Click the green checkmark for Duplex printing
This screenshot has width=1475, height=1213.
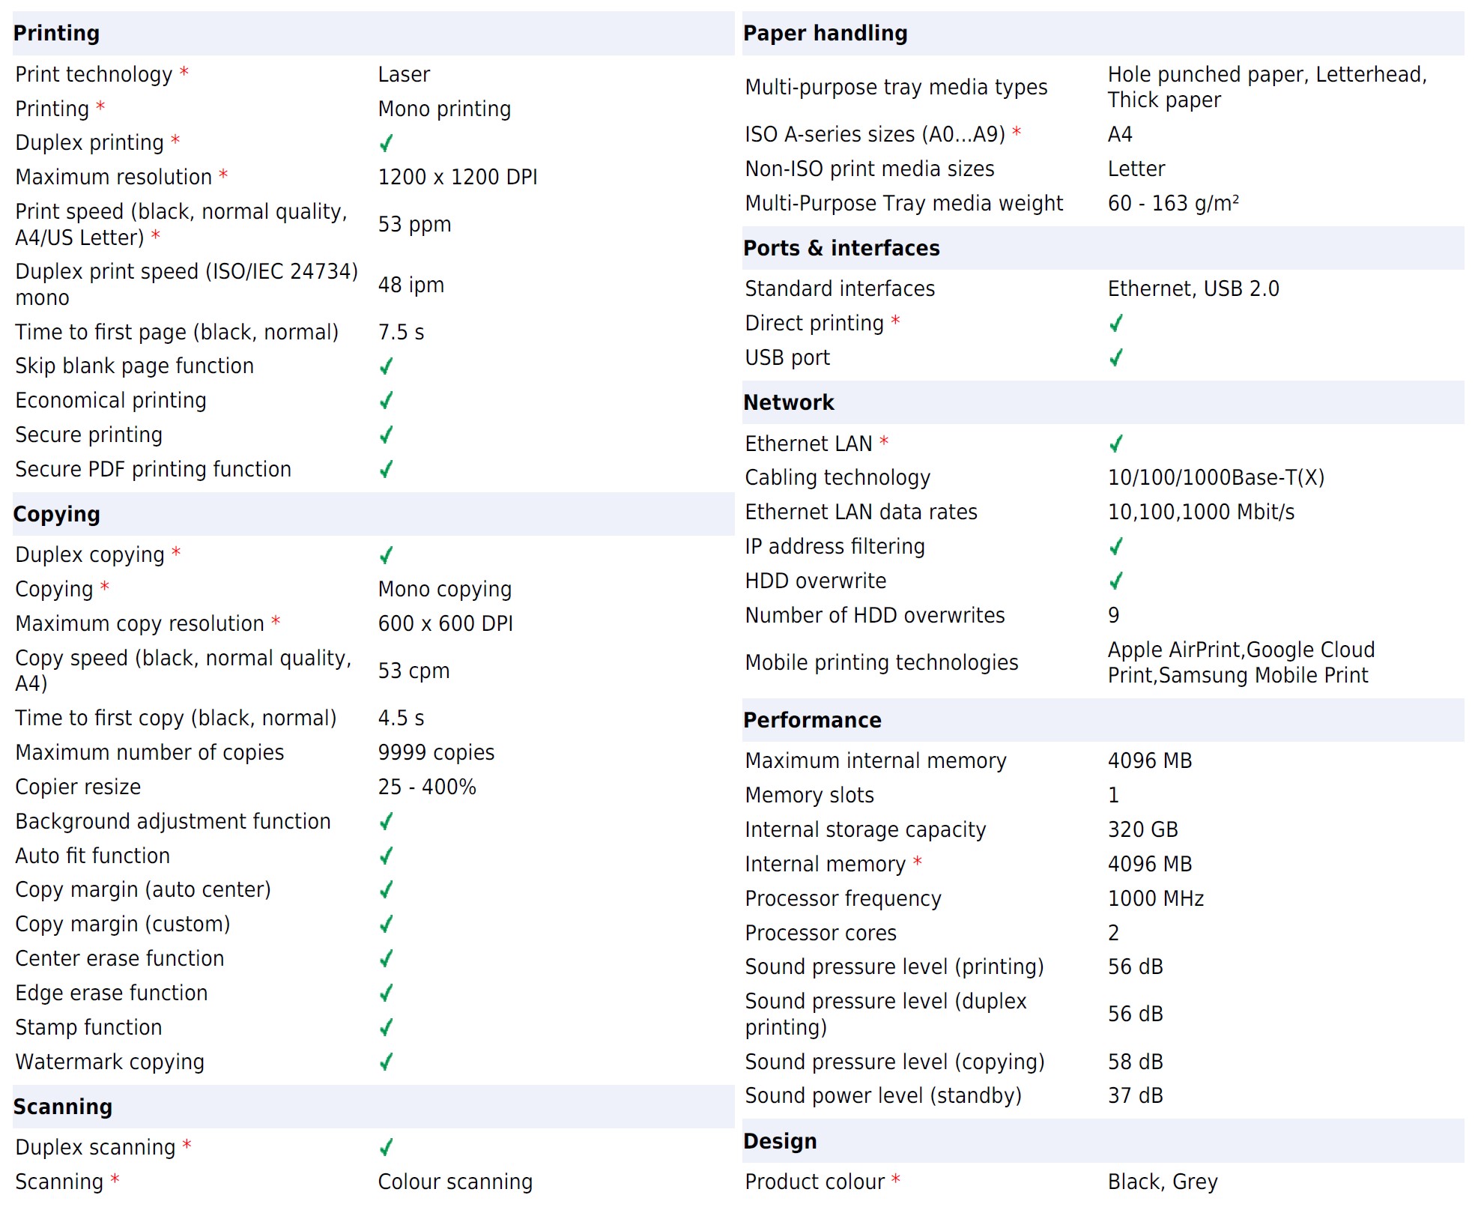386,142
